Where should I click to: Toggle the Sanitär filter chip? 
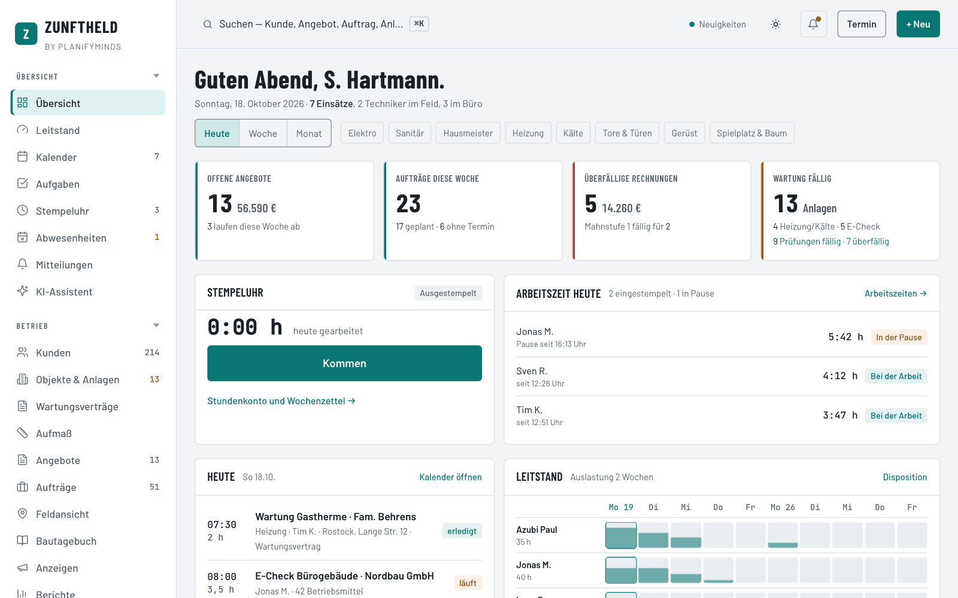pos(410,133)
